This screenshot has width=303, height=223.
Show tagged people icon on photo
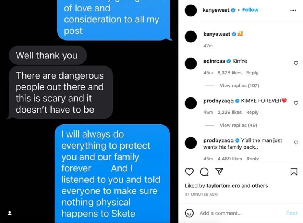9,213
